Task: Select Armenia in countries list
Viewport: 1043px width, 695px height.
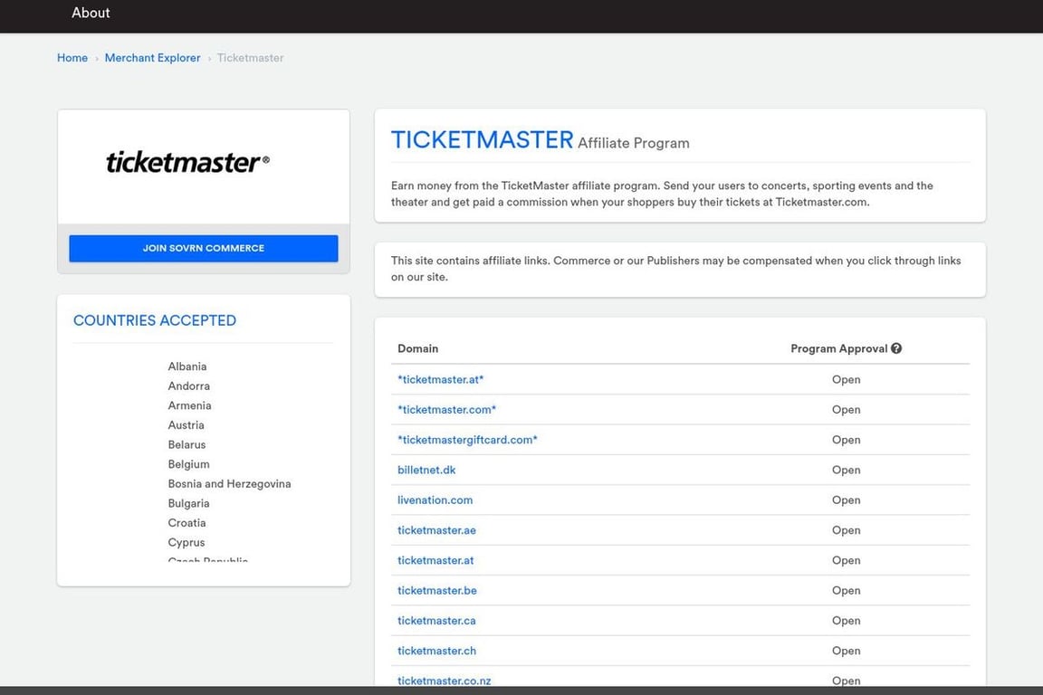Action: [x=189, y=405]
